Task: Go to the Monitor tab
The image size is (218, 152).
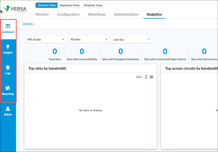Action: 42,14
